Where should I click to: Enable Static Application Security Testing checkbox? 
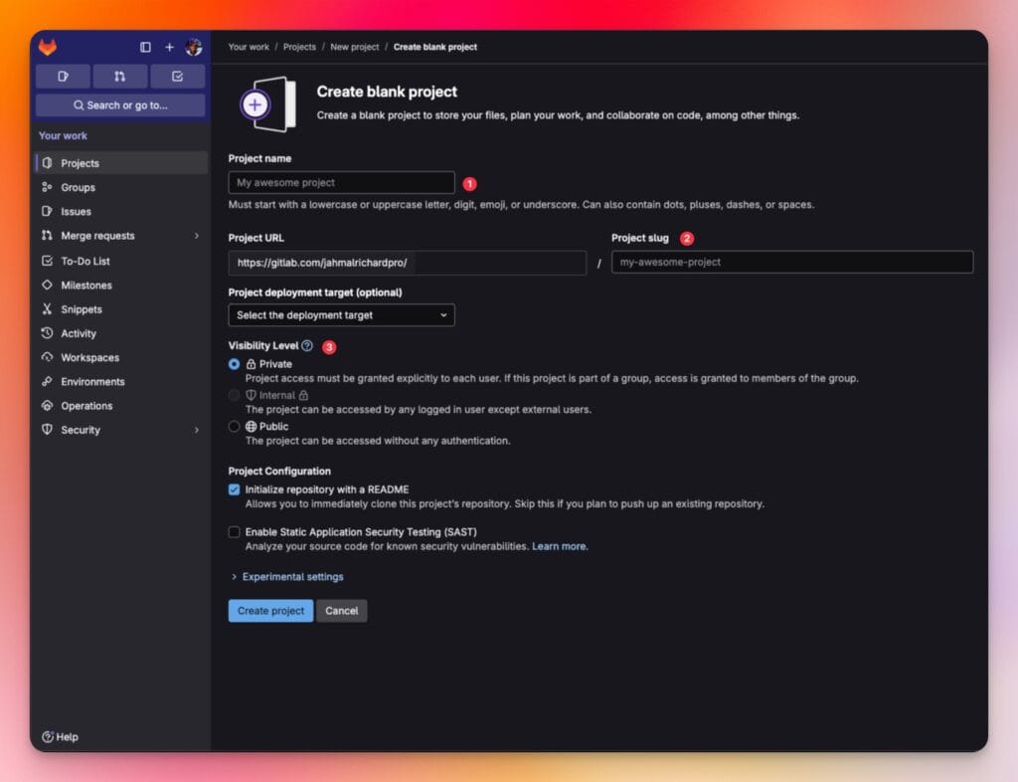(x=235, y=532)
